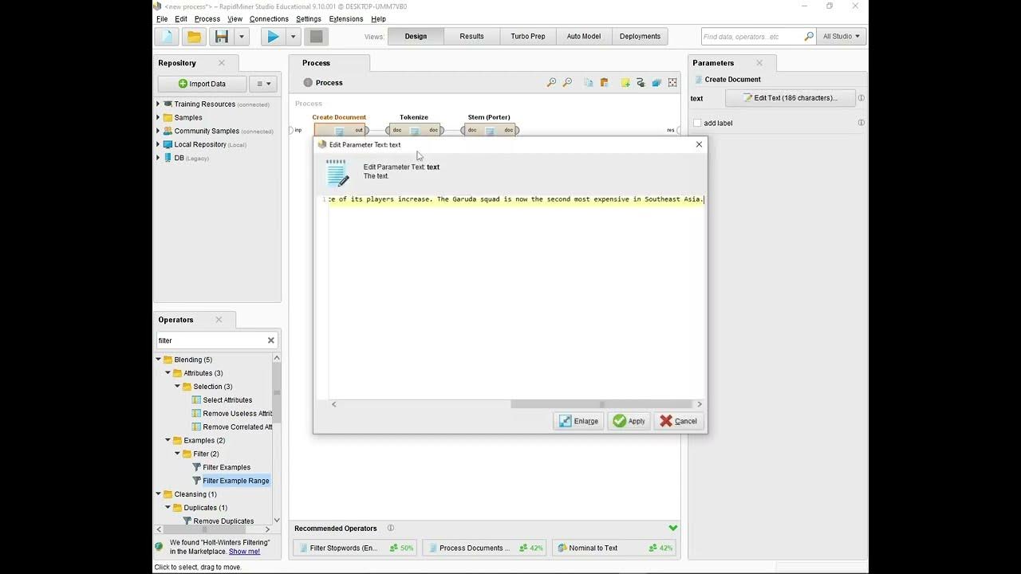Click the magnifier icon in global search
This screenshot has height=574, width=1021.
point(809,36)
